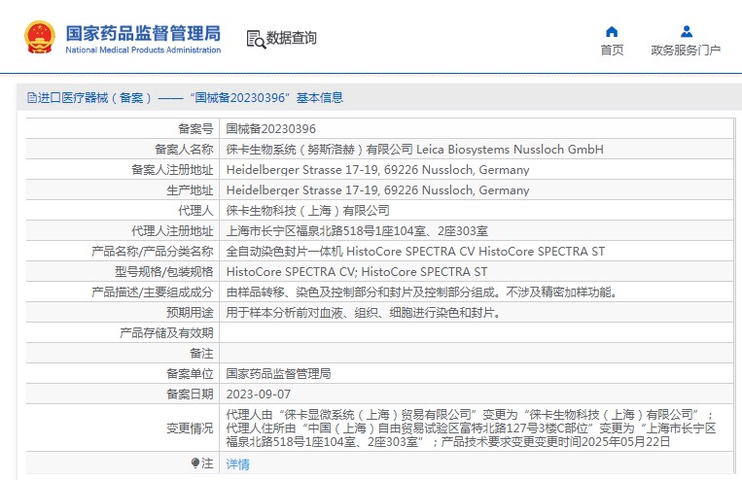The image size is (742, 480).
Task: Click the 产品名称/产品分类名称 label
Action: pos(153,251)
